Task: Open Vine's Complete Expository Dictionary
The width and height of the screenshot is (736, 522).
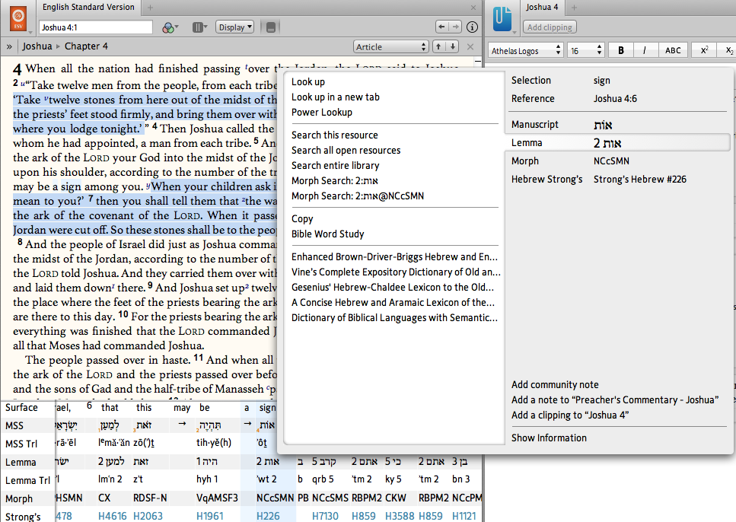Action: click(x=396, y=272)
